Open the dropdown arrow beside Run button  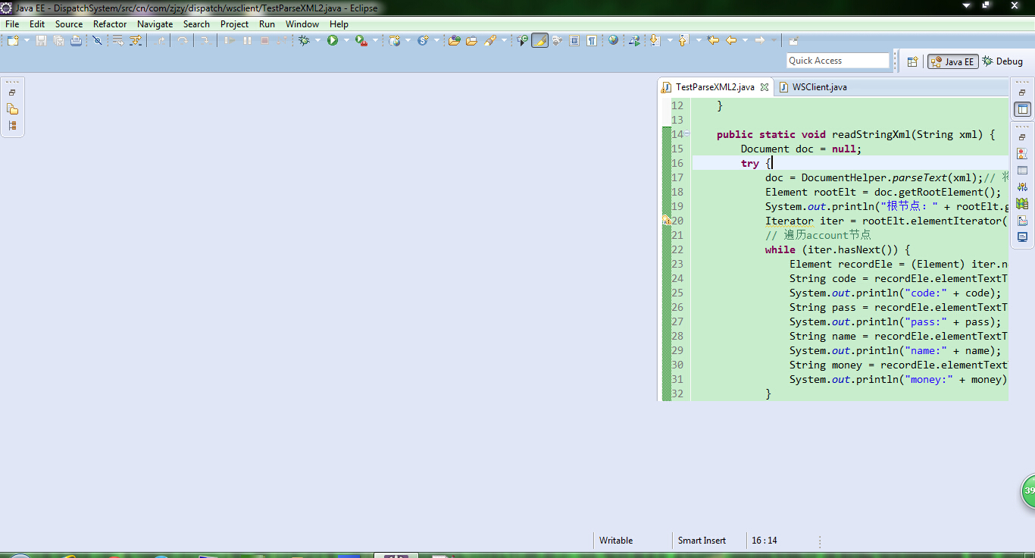pos(346,41)
